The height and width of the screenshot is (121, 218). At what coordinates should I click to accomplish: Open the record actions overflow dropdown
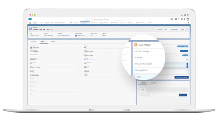[x=187, y=30]
